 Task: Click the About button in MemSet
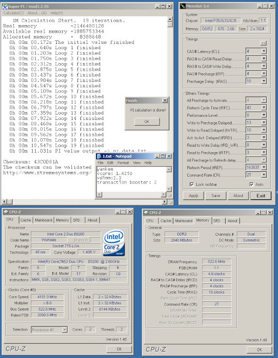[x=238, y=196]
